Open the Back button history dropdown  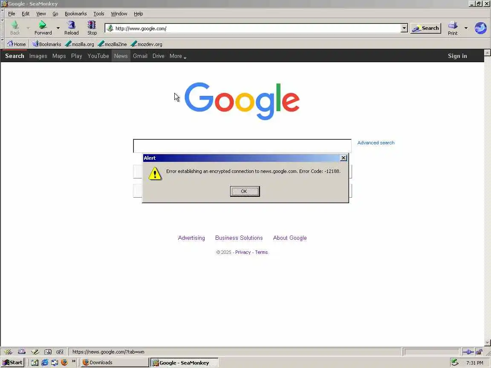(28, 28)
